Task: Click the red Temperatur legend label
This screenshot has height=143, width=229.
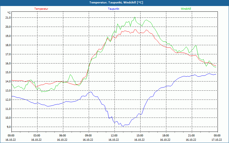Action: [41, 9]
